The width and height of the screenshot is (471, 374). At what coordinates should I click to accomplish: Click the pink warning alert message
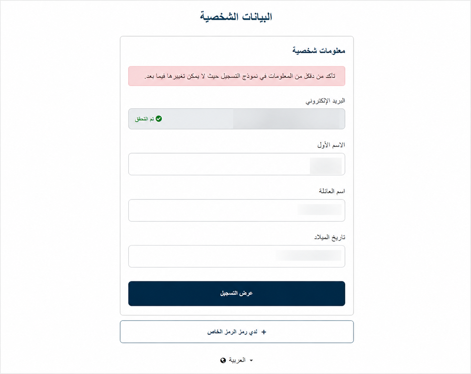coord(237,76)
